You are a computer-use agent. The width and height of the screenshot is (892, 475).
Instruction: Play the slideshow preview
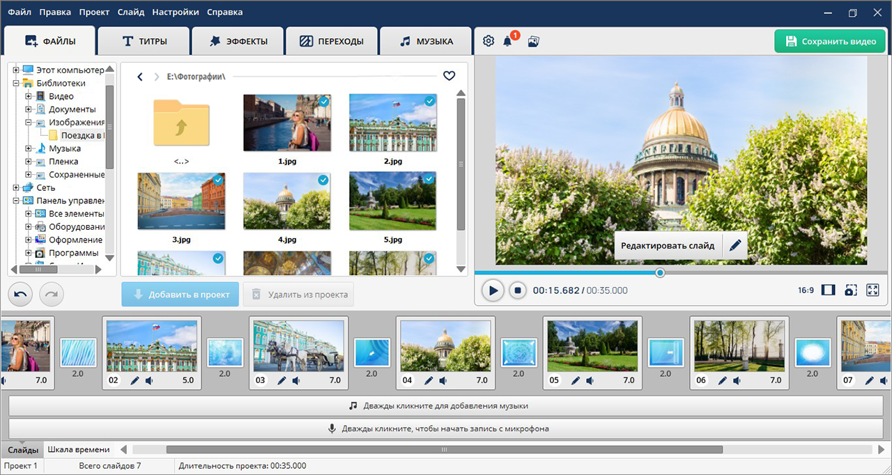pos(492,290)
